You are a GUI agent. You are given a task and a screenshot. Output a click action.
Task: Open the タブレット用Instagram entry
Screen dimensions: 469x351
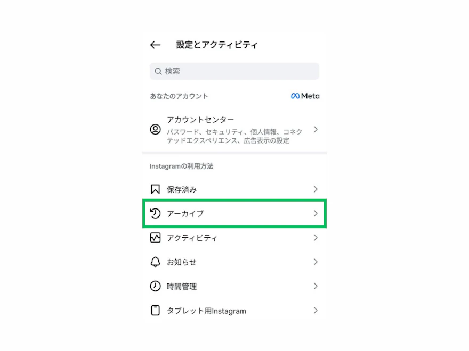pyautogui.click(x=234, y=311)
